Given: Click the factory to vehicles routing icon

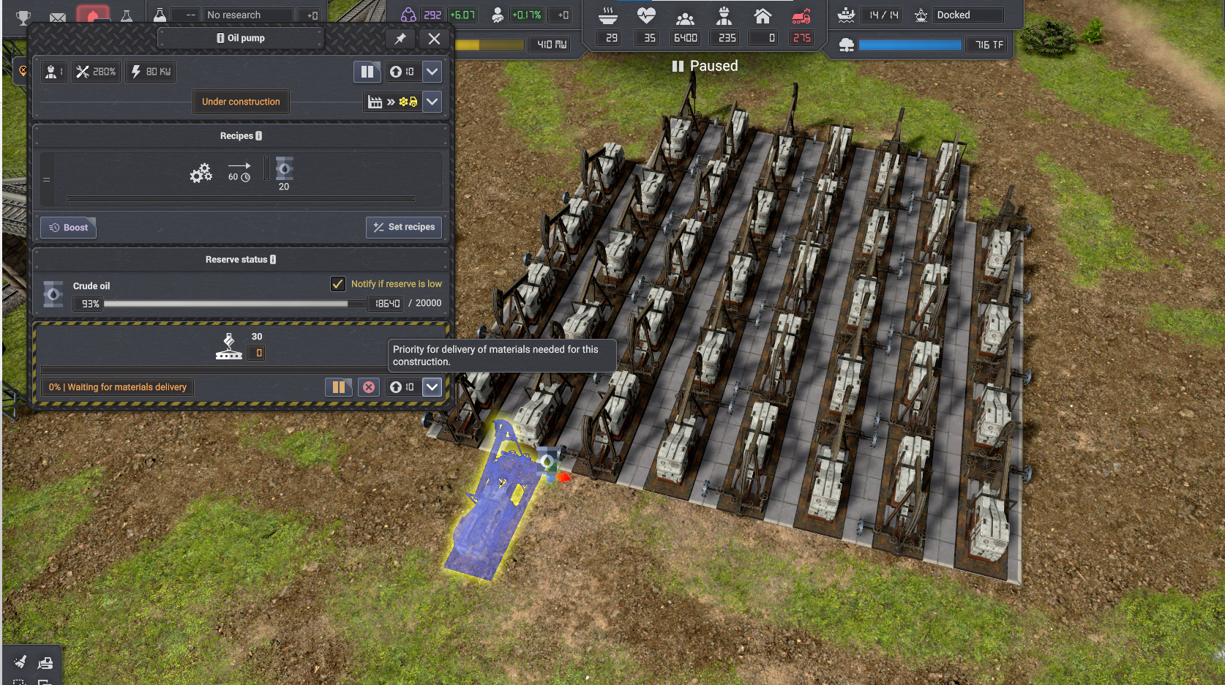Looking at the screenshot, I should click(x=392, y=102).
